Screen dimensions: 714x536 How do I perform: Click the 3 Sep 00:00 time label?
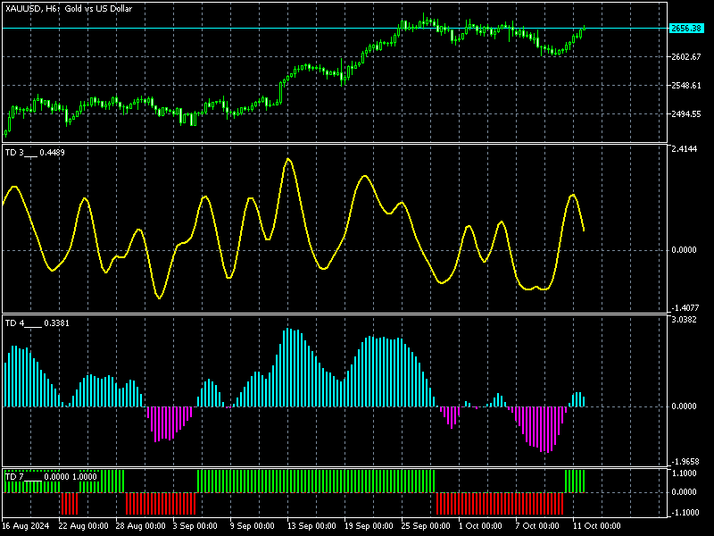(x=195, y=526)
